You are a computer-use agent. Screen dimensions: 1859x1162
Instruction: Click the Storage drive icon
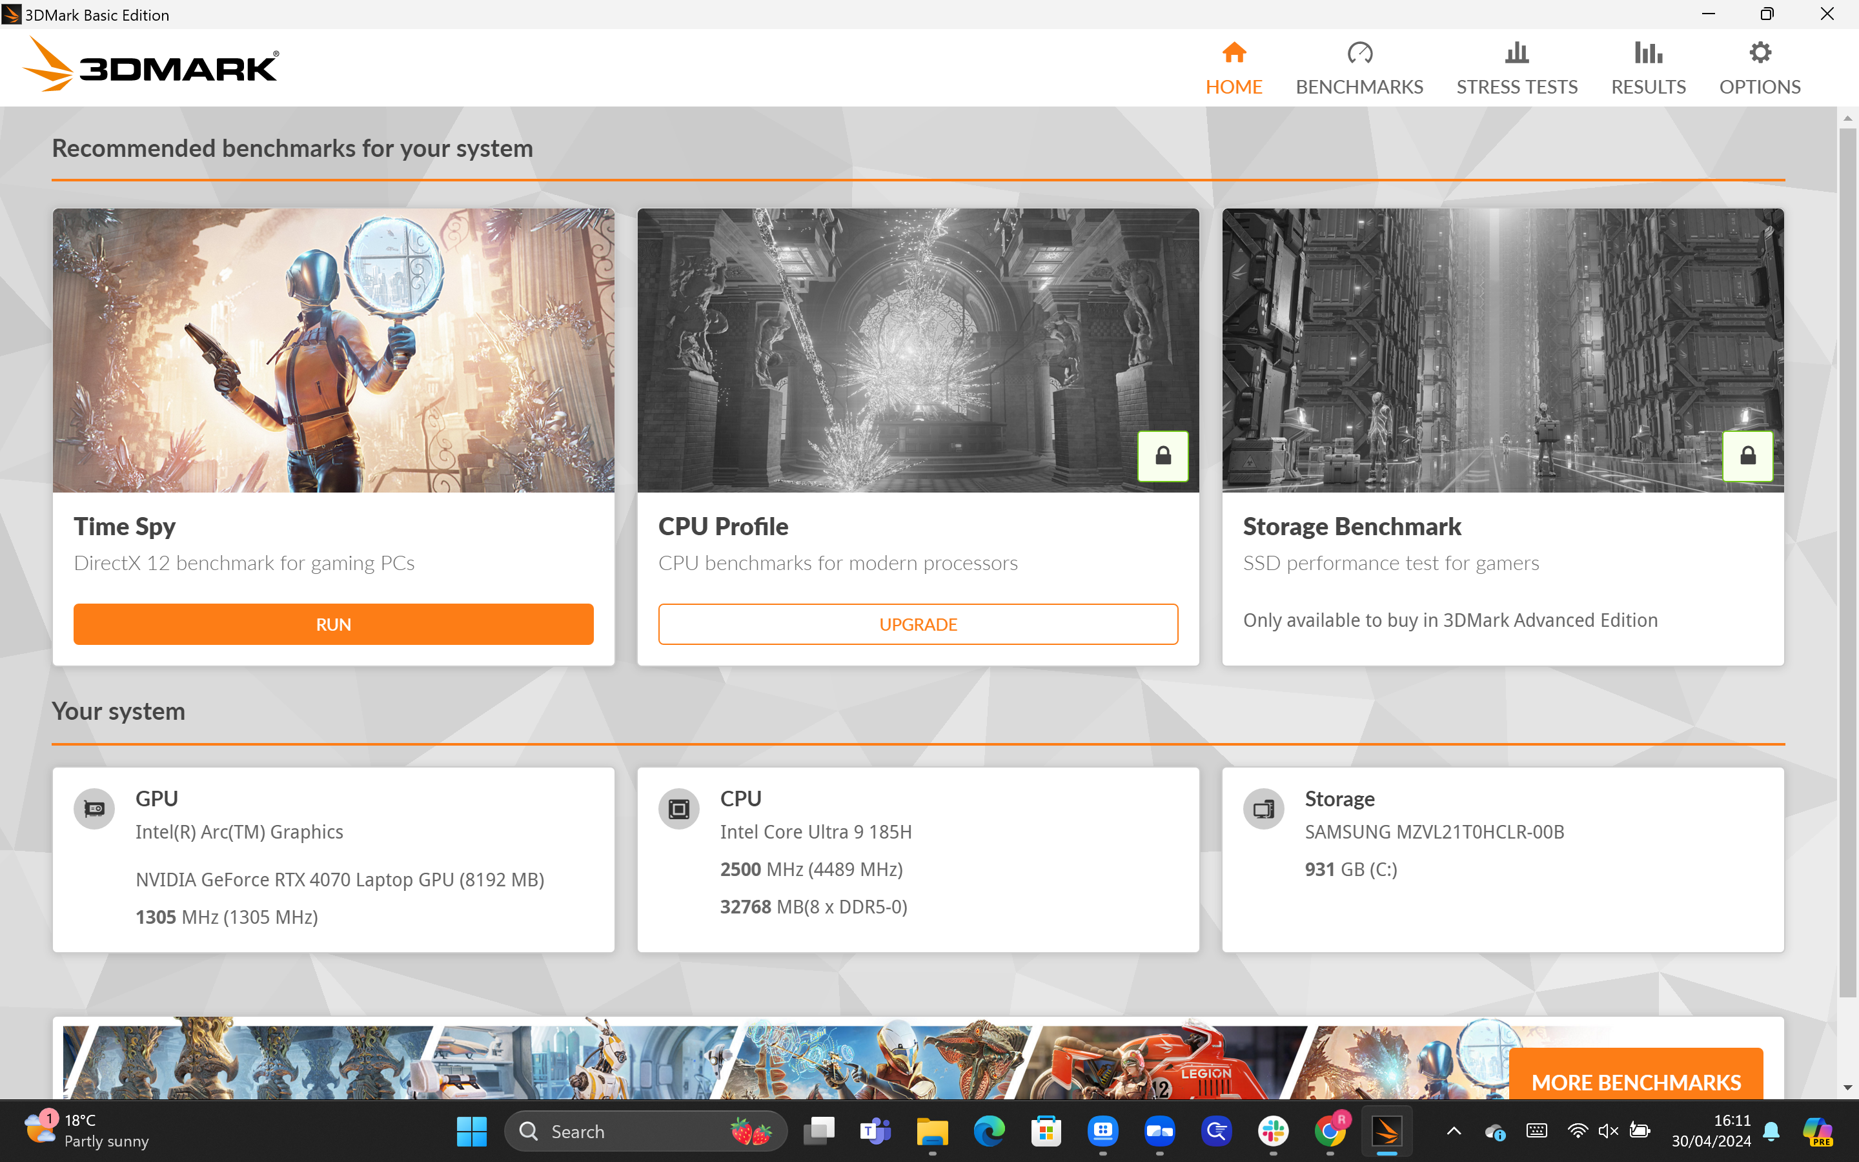(1264, 808)
